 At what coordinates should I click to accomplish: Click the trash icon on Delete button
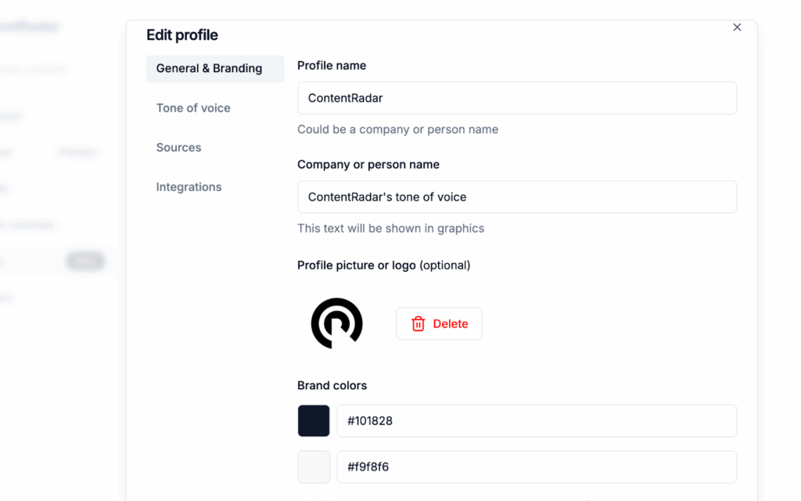click(x=418, y=324)
